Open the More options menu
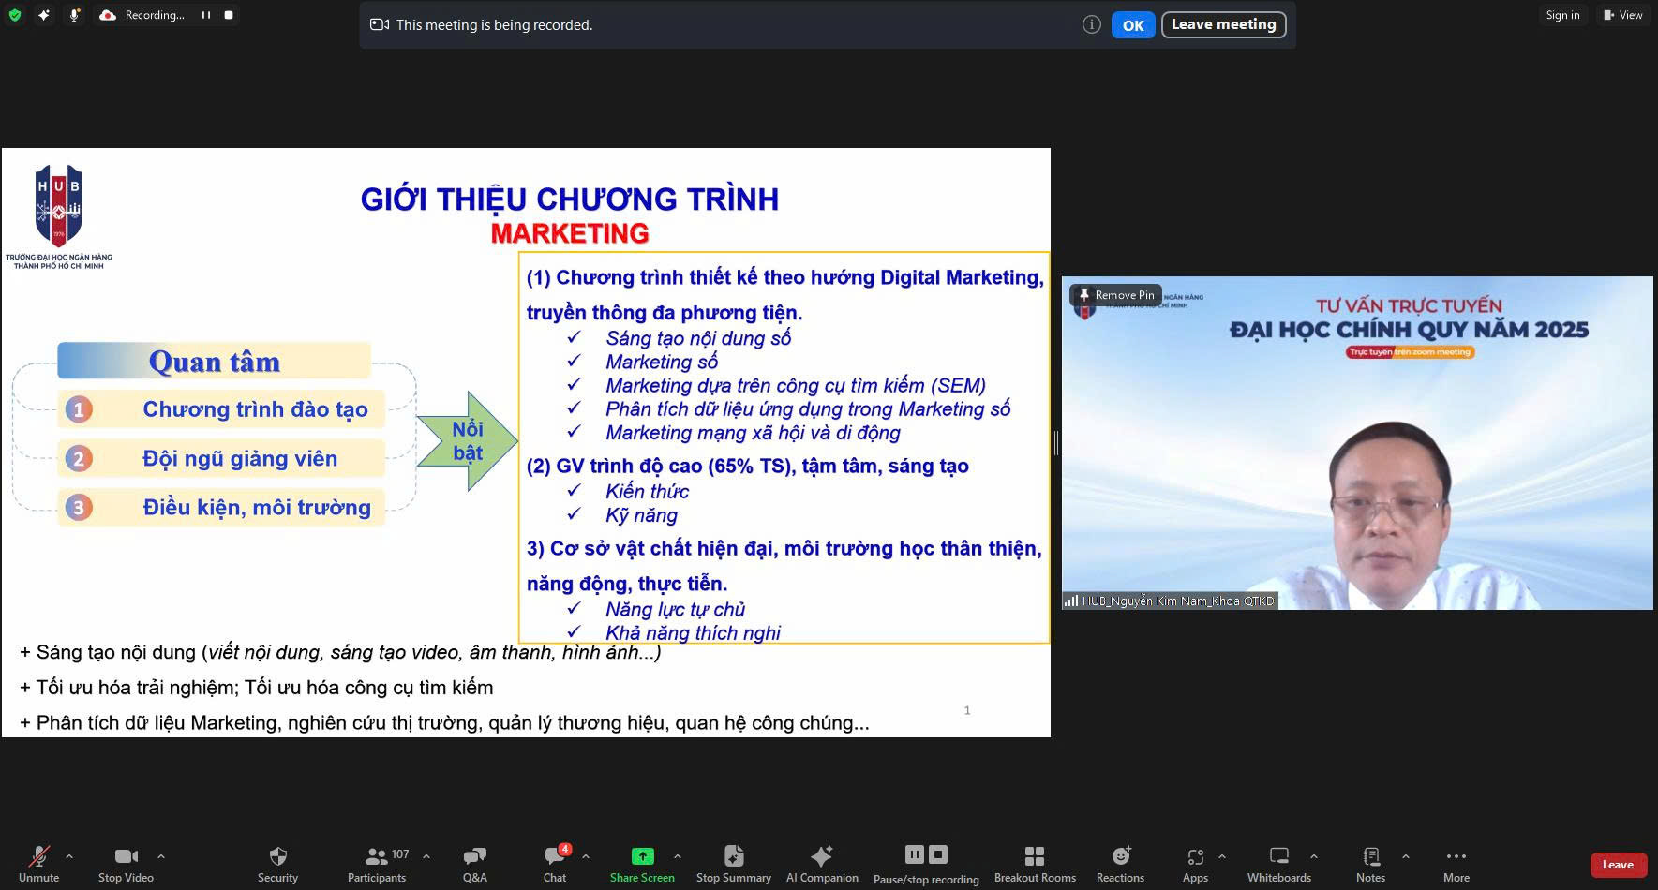Viewport: 1658px width, 890px height. point(1456,864)
